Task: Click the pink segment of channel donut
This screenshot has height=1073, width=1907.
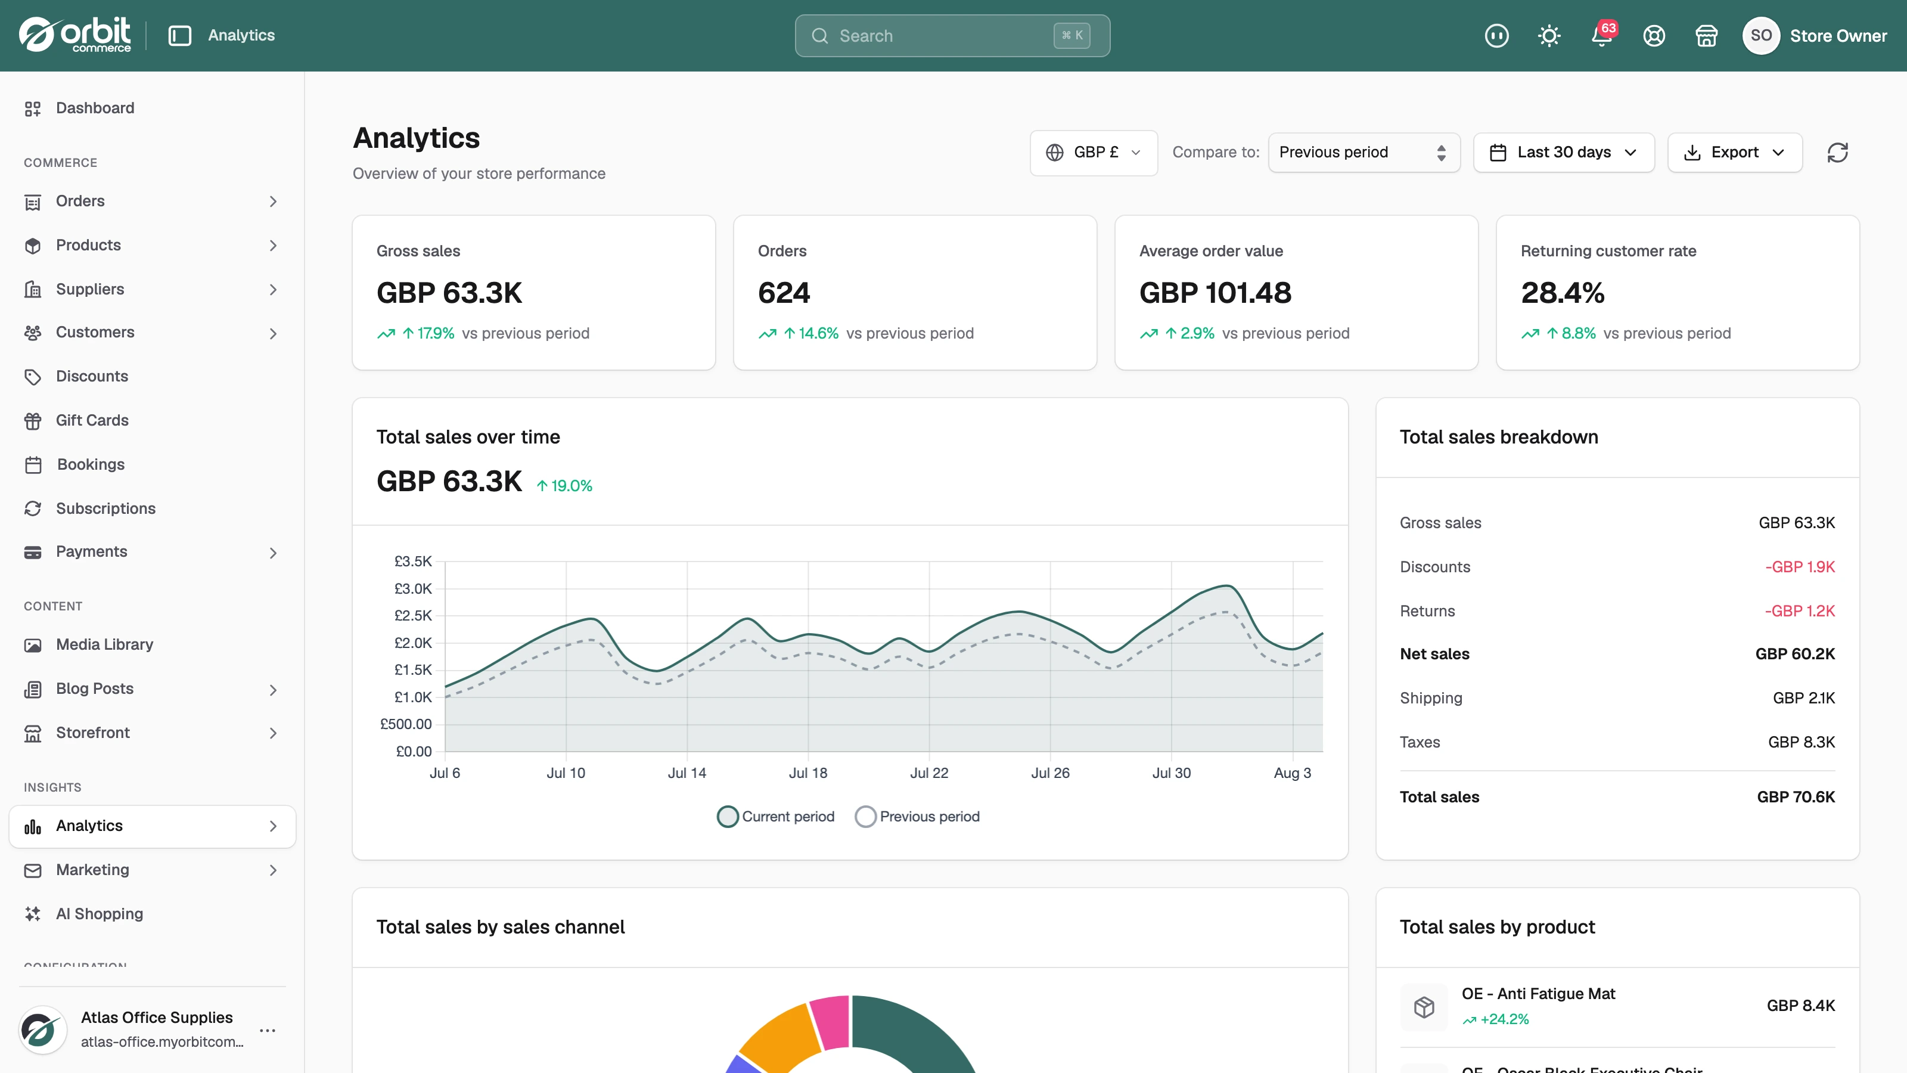Action: coord(831,1021)
